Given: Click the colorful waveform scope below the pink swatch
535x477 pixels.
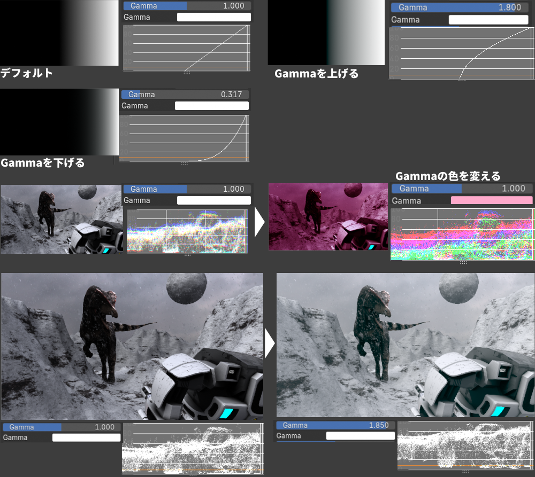Looking at the screenshot, I should pos(462,234).
